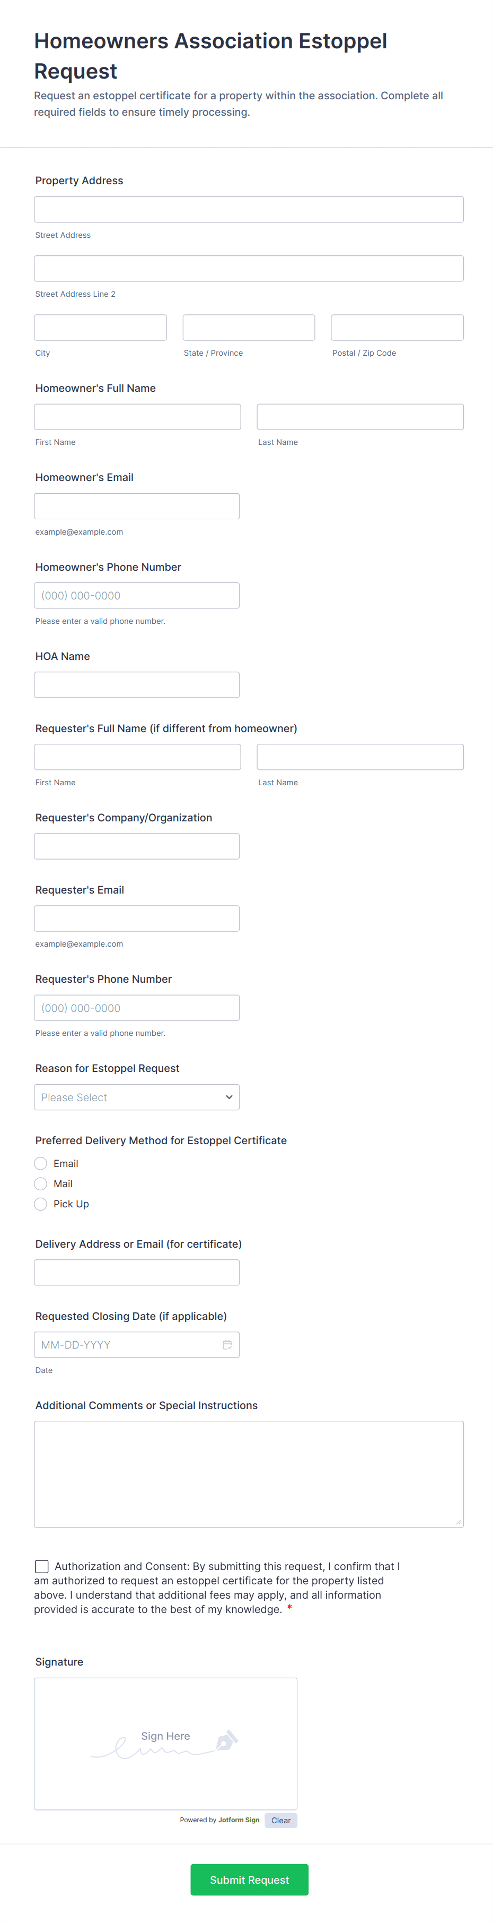This screenshot has width=493, height=1922.
Task: Focus the HOA Name text field
Action: [137, 684]
